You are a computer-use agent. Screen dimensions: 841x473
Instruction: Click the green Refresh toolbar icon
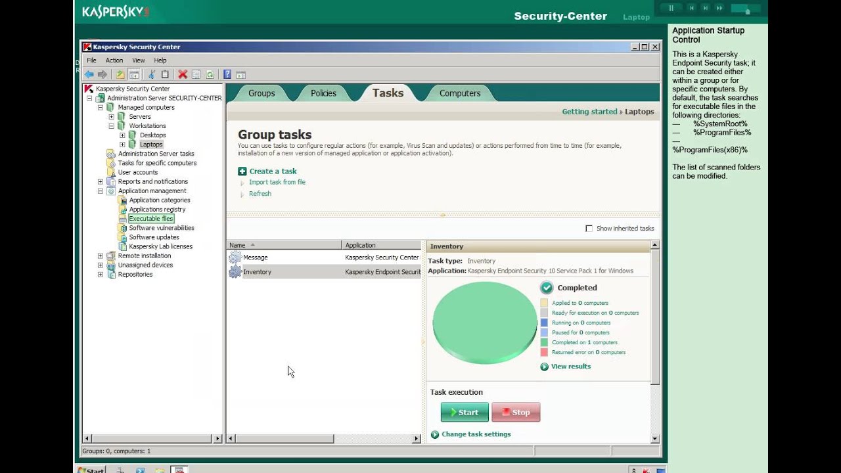(210, 74)
